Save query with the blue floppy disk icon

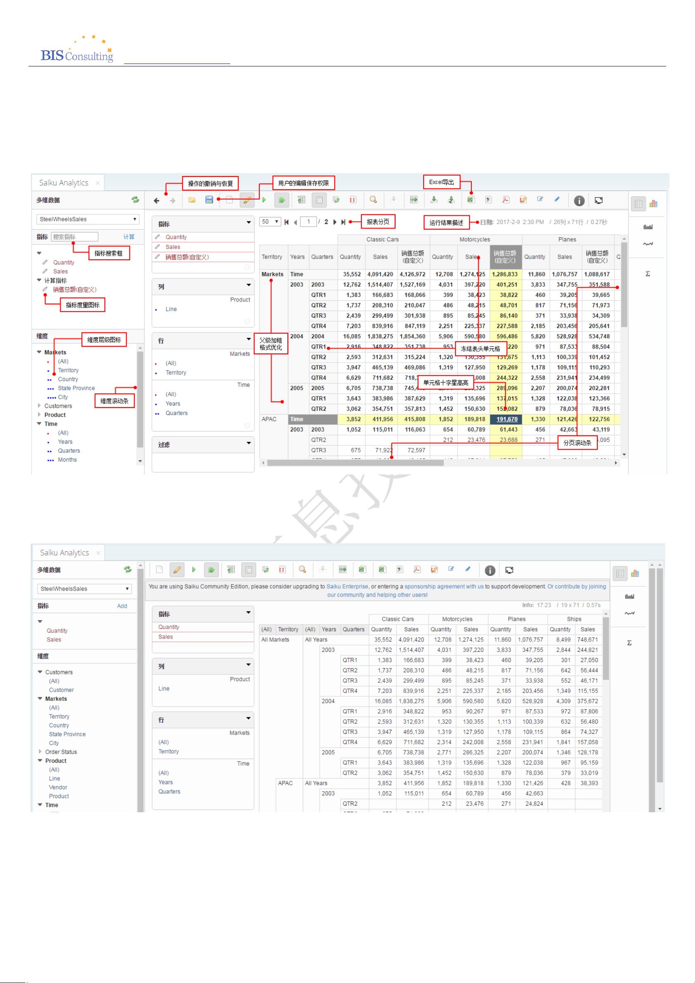click(x=209, y=200)
